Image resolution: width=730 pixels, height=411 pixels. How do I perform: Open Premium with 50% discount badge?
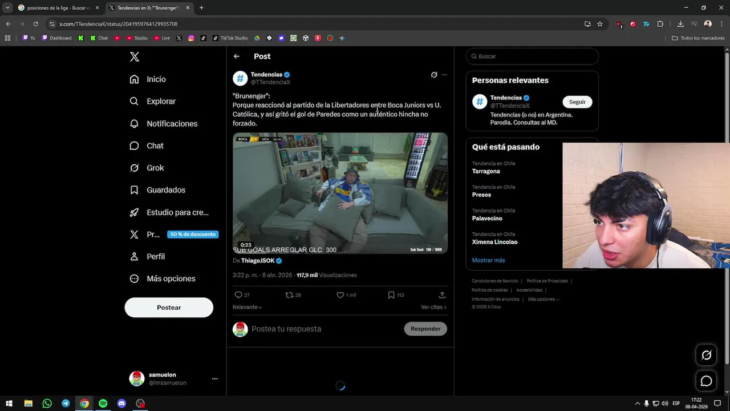[174, 234]
